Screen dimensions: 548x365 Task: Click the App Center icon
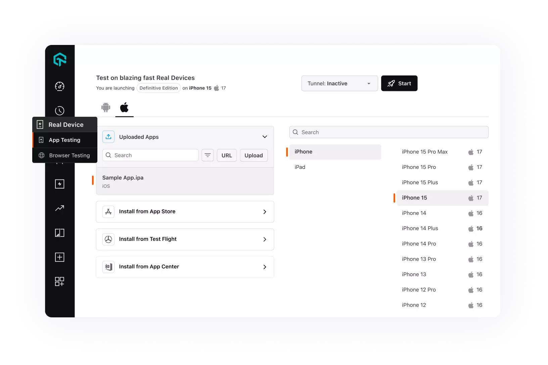[108, 267]
